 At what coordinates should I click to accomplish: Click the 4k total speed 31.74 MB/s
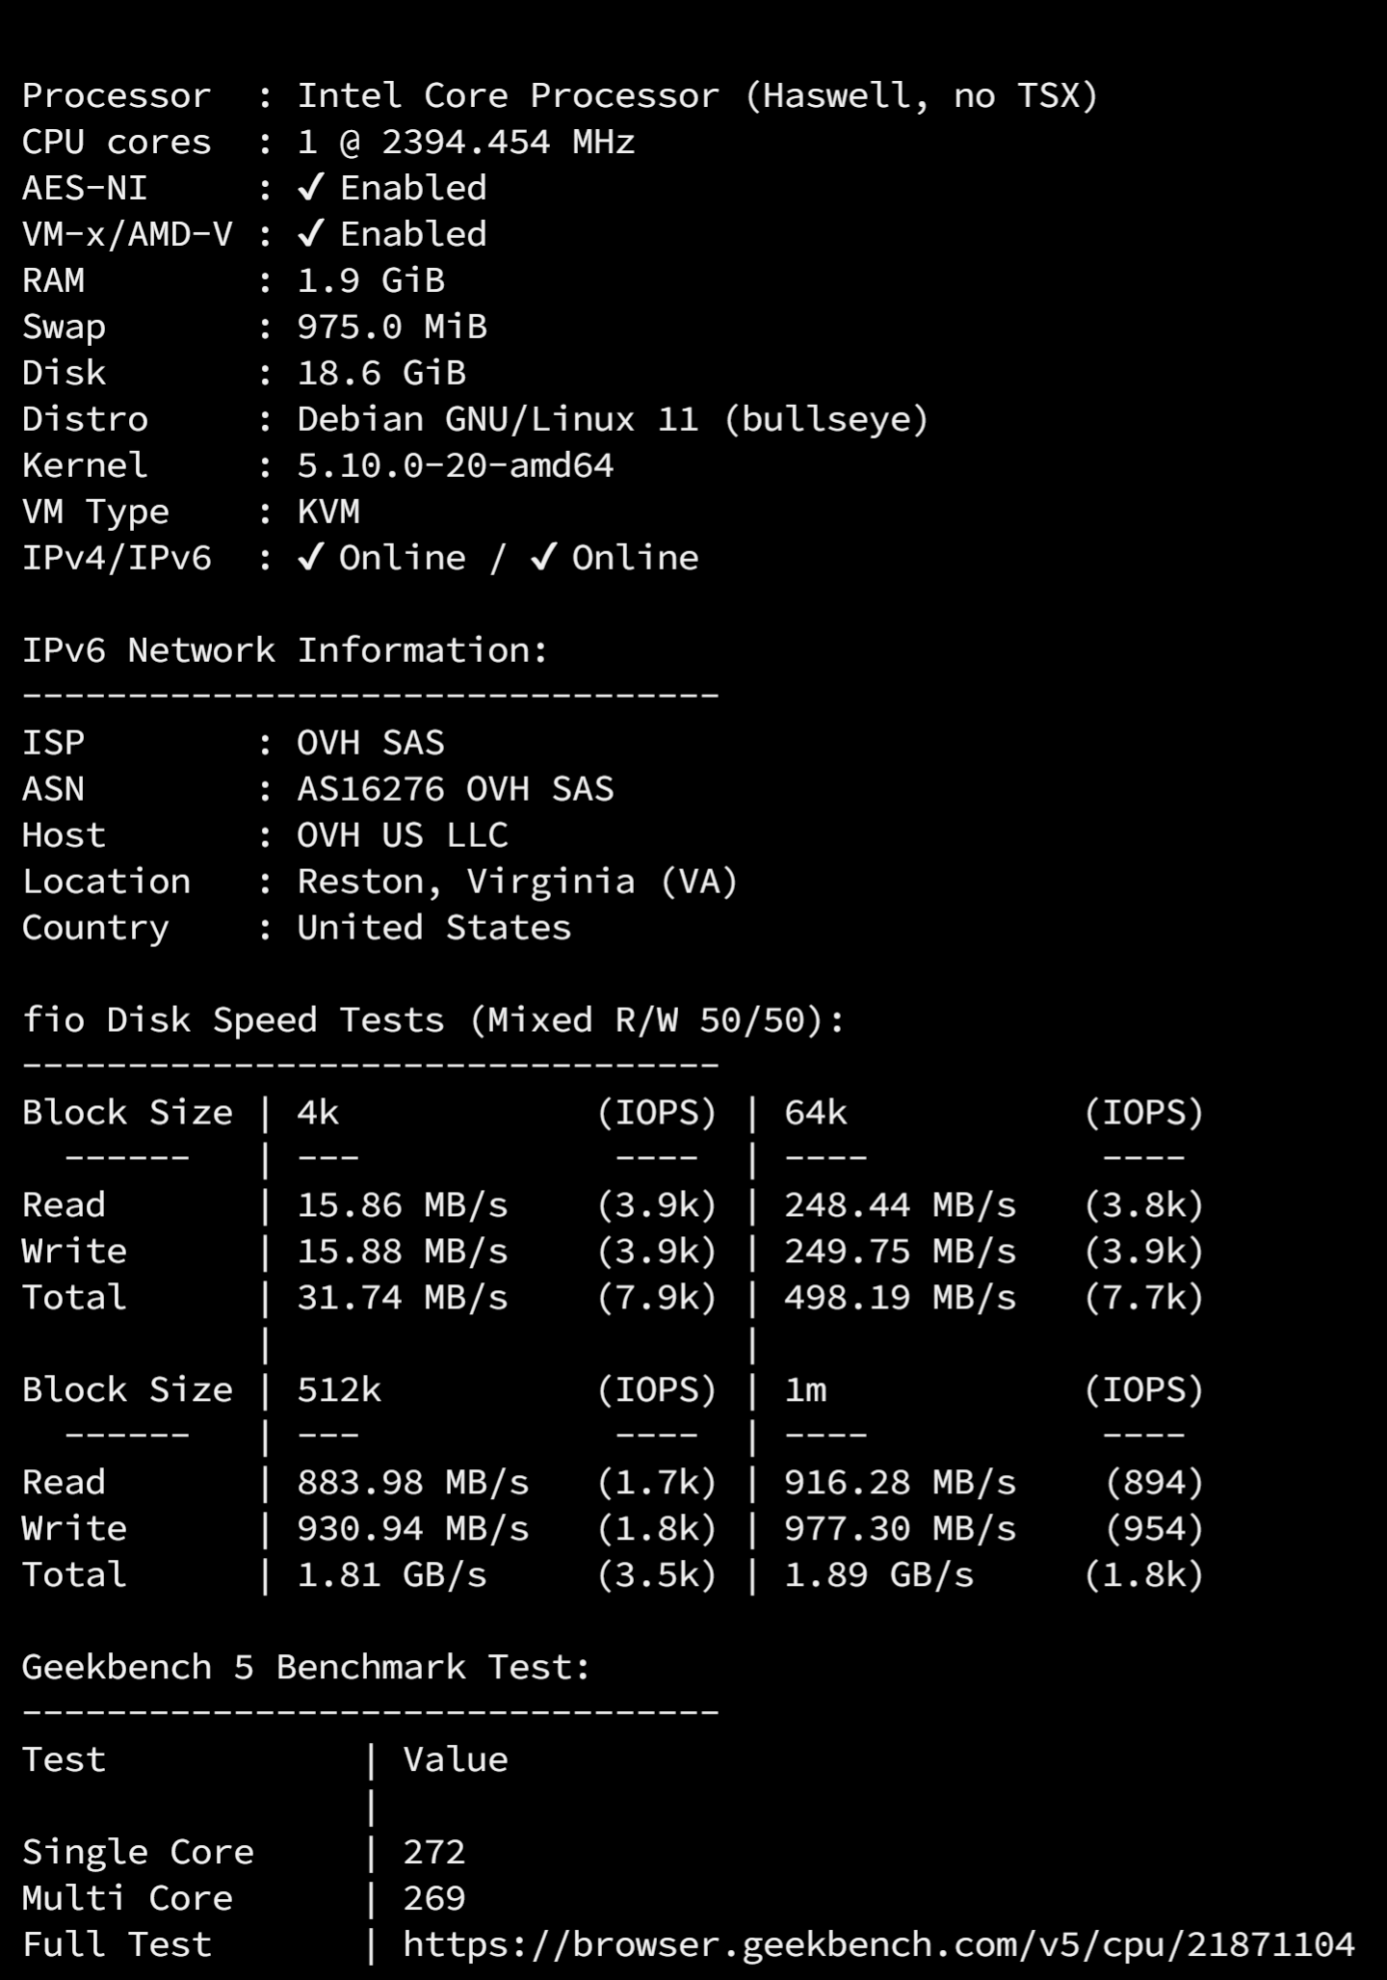[x=402, y=1297]
